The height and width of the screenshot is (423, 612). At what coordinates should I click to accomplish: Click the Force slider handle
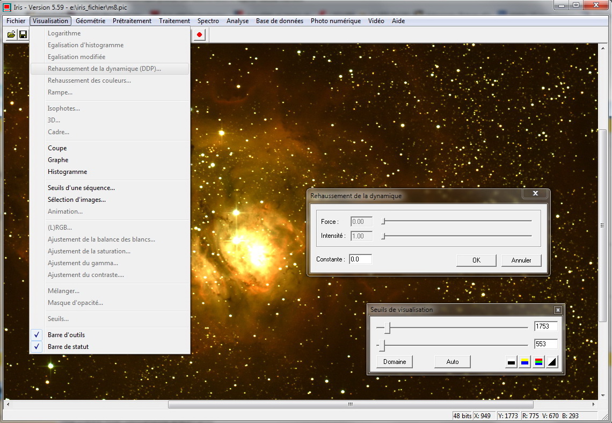pos(383,221)
